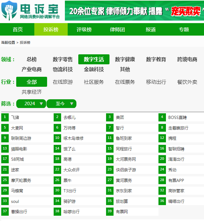Select the 数字教育 field filter
This screenshot has width=204, height=221.
pos(156,59)
